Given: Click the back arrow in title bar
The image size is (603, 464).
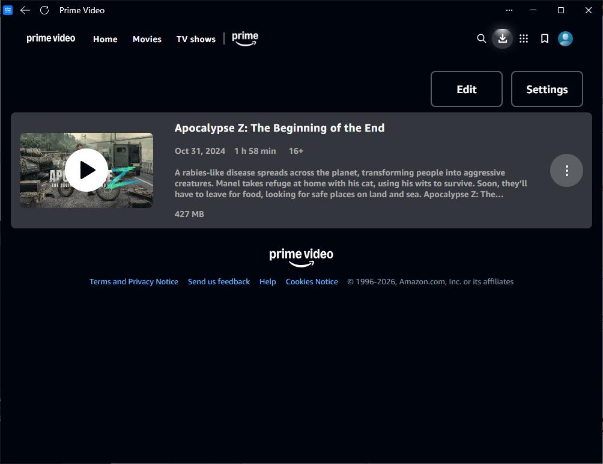Looking at the screenshot, I should (x=25, y=10).
